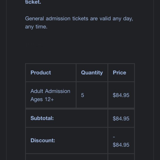Click the Discount amount $84.95
Screen dimensions: 160x160
[x=121, y=145]
